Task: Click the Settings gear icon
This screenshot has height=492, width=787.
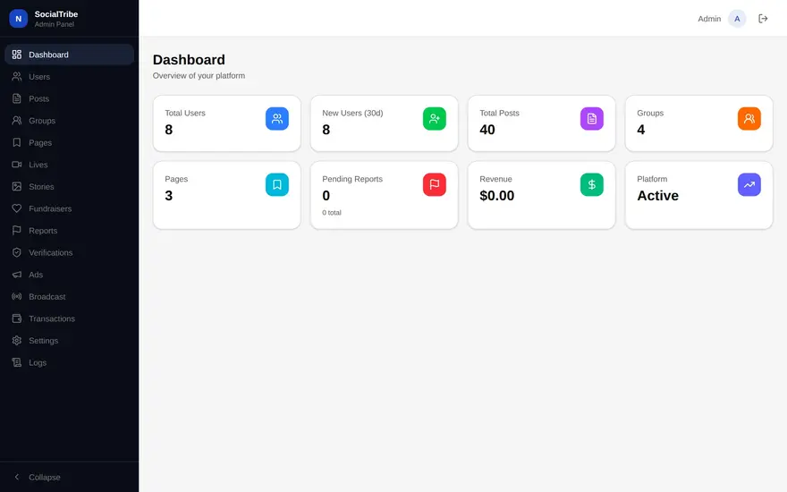Action: pos(17,341)
